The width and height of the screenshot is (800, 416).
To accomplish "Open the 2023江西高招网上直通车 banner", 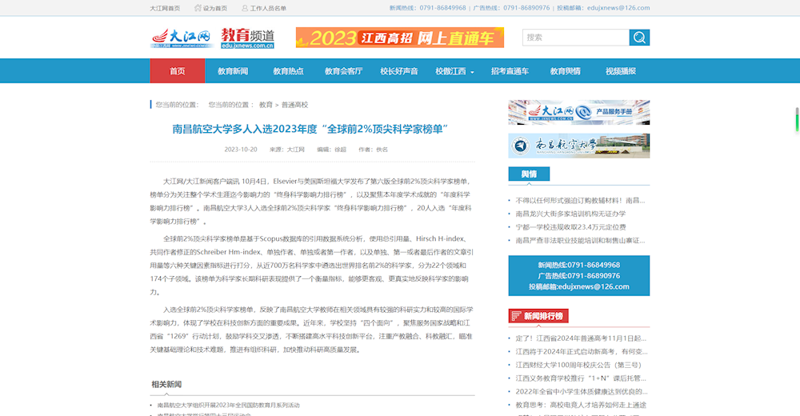I will 399,38.
